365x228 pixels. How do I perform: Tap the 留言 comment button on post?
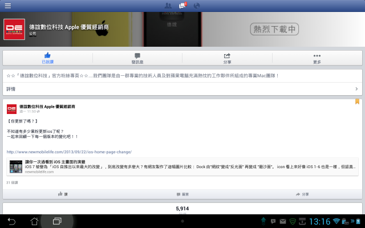coord(182,194)
